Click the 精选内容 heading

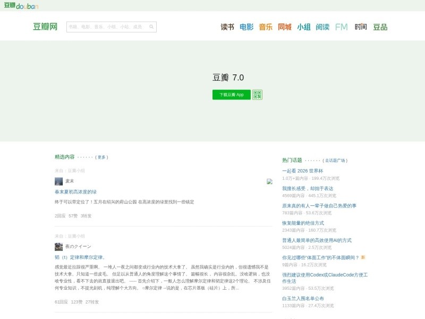pos(64,157)
